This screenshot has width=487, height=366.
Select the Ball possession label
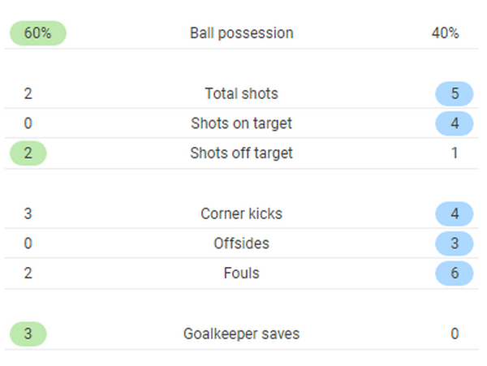241,33
